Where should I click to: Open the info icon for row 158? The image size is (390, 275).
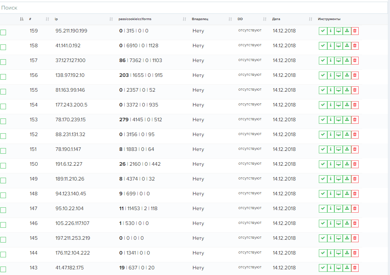330,46
